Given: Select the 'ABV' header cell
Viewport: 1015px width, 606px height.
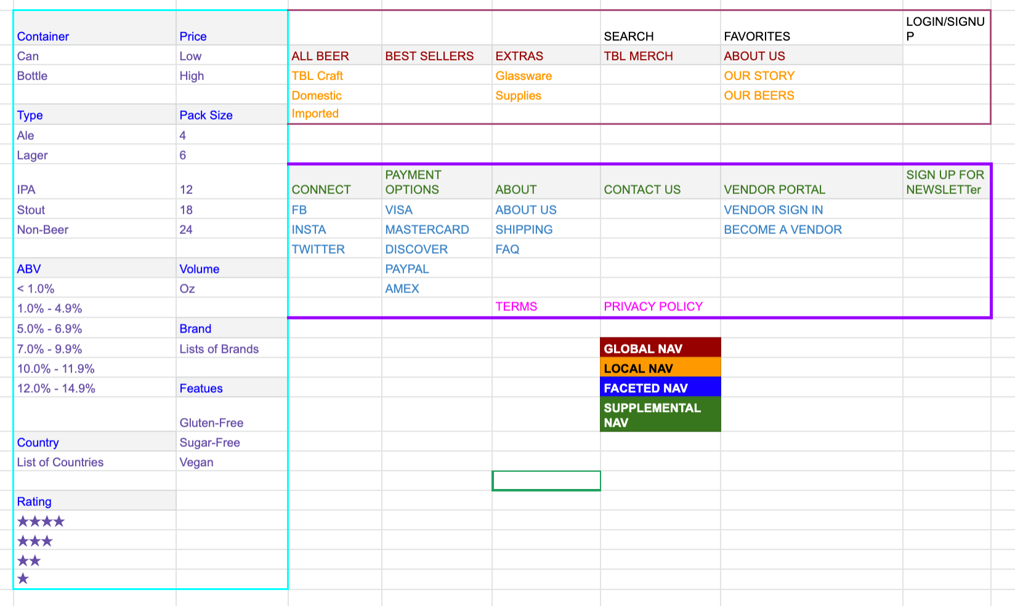Looking at the screenshot, I should click(x=95, y=269).
